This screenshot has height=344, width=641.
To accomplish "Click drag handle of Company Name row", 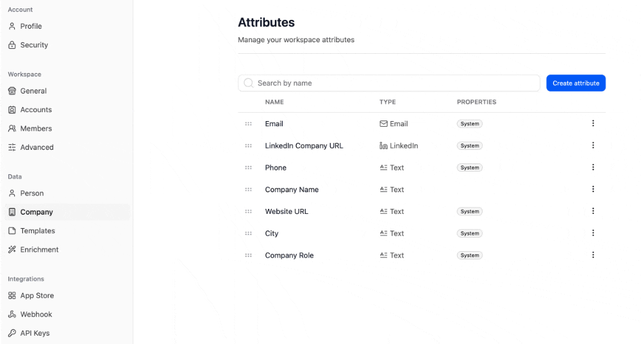I will click(x=248, y=190).
